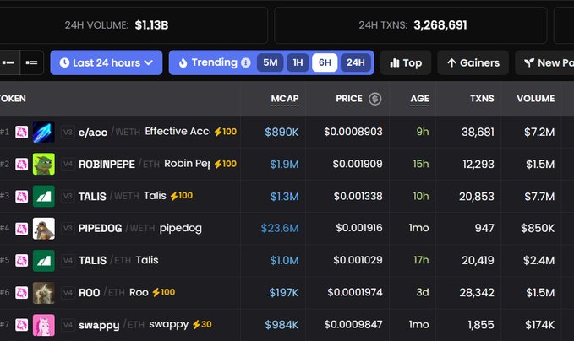Click the $197K market cap value
Image resolution: width=574 pixels, height=341 pixels.
point(284,292)
